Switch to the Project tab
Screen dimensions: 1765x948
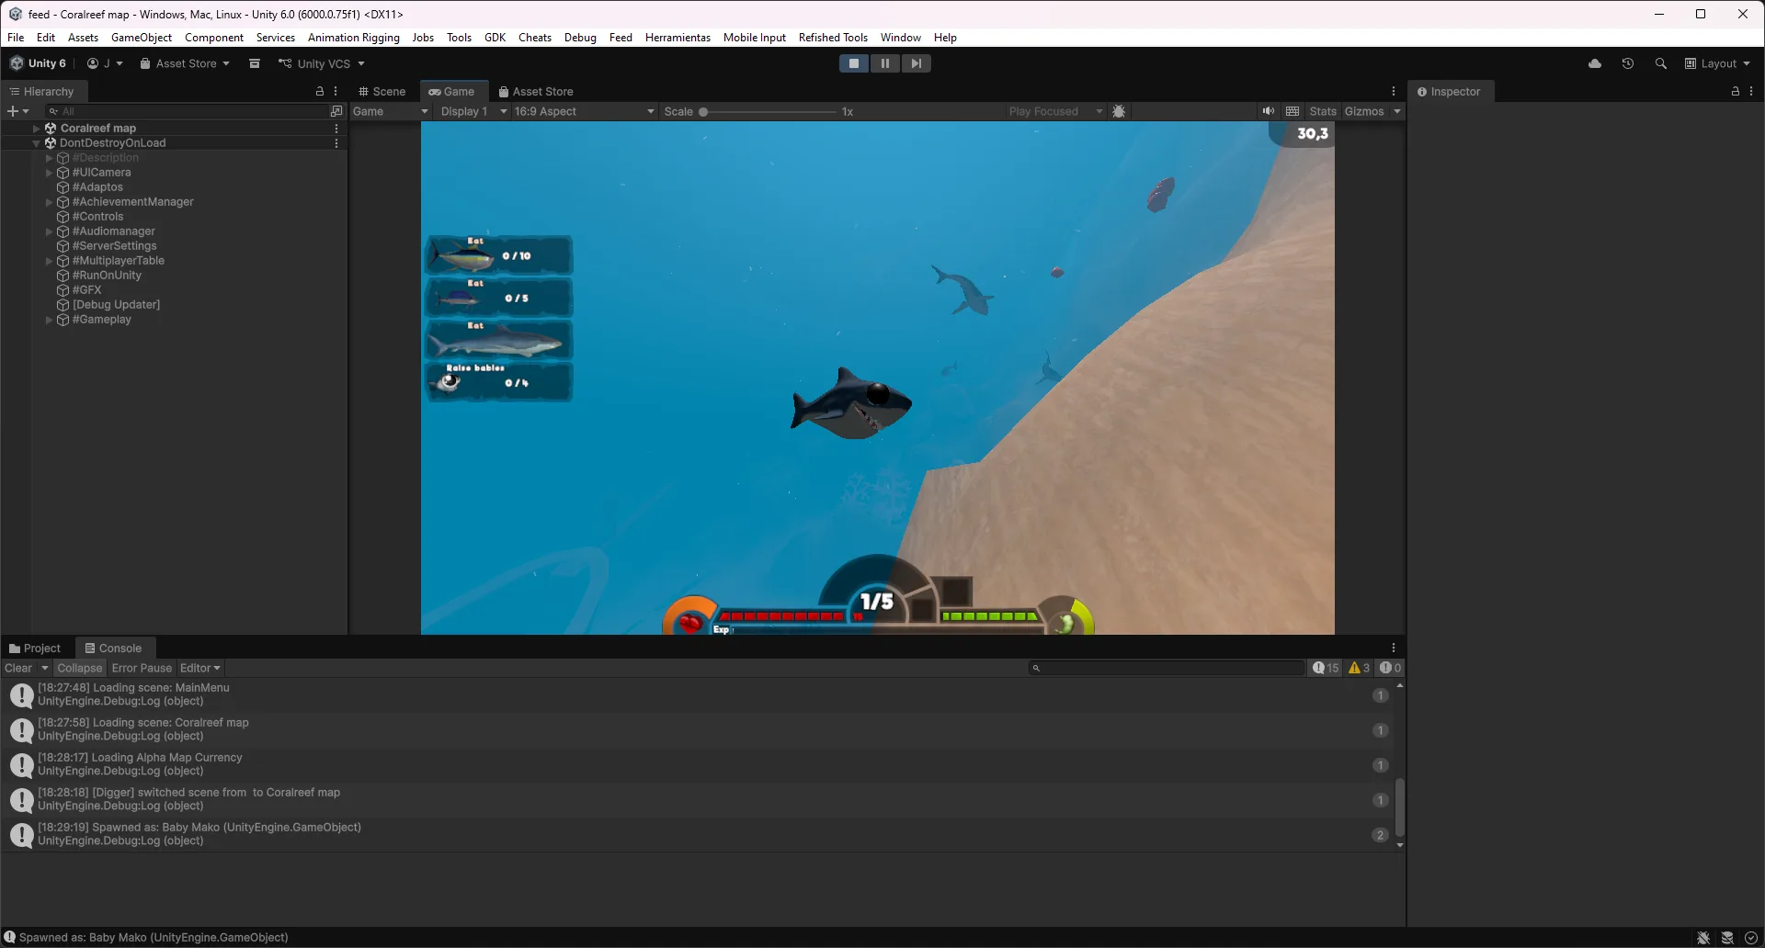coord(35,649)
